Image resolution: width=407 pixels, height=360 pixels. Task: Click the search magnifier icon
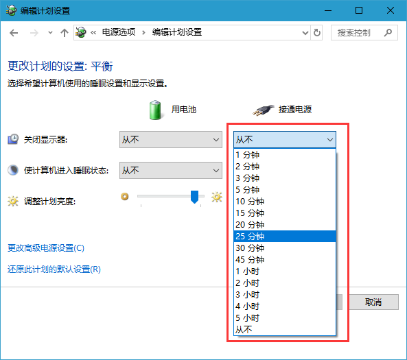[x=388, y=33]
